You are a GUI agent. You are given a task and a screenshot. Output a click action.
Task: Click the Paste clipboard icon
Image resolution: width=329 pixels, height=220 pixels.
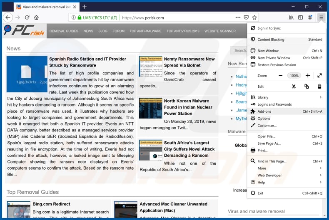[x=319, y=87]
